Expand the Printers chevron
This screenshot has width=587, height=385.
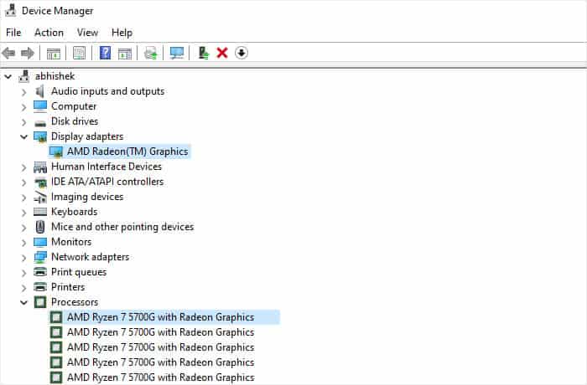click(24, 288)
